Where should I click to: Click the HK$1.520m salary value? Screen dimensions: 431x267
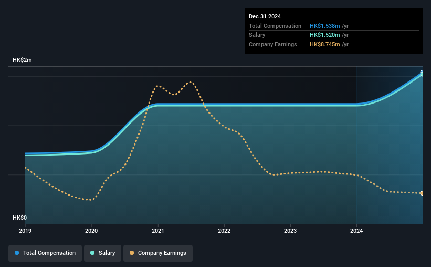(324, 35)
